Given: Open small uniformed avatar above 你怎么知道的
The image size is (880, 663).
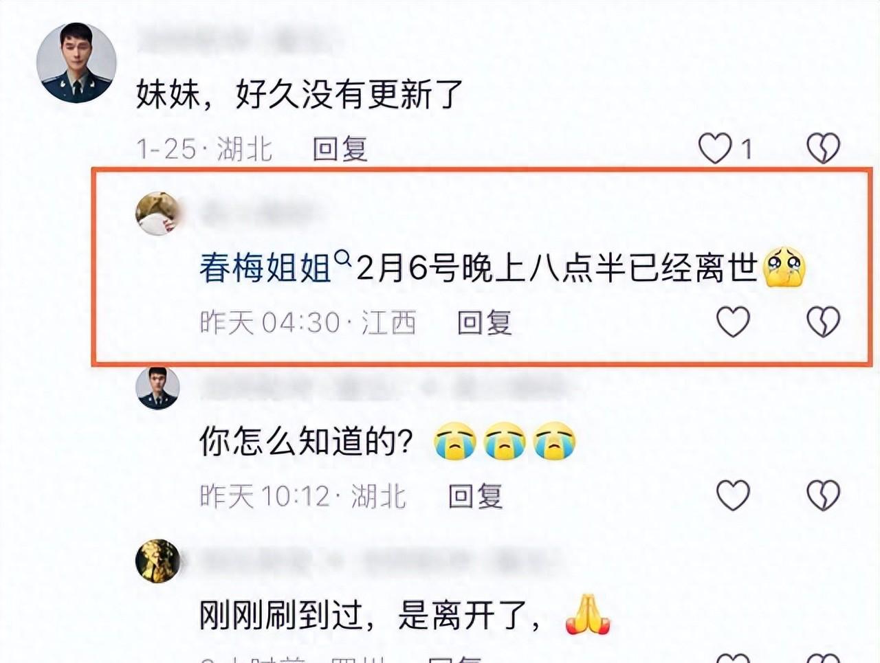Looking at the screenshot, I should (x=158, y=387).
